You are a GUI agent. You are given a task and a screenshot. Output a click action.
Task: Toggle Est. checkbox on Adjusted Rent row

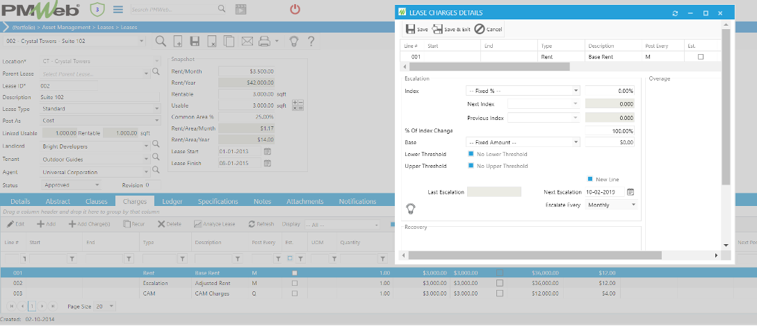295,283
